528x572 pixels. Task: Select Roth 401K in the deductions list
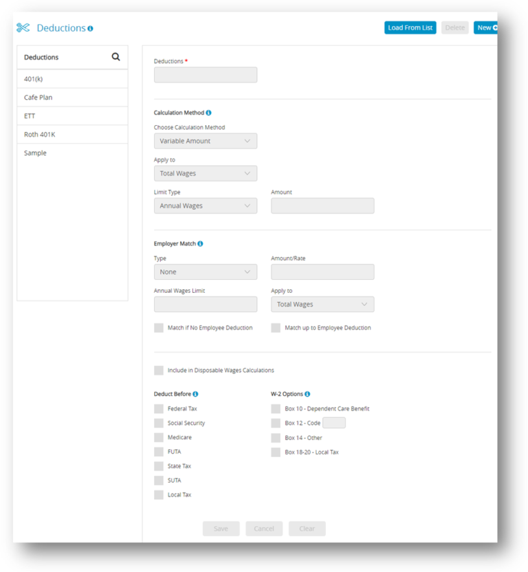click(72, 134)
